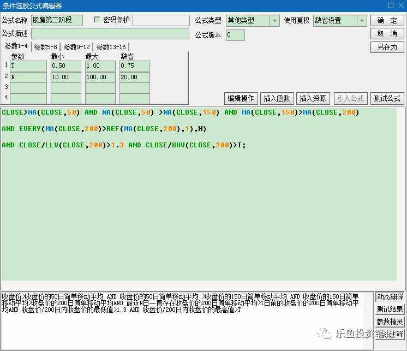This screenshot has width=407, height=351.
Task: Click the 公式版本 input field
Action: pos(235,35)
